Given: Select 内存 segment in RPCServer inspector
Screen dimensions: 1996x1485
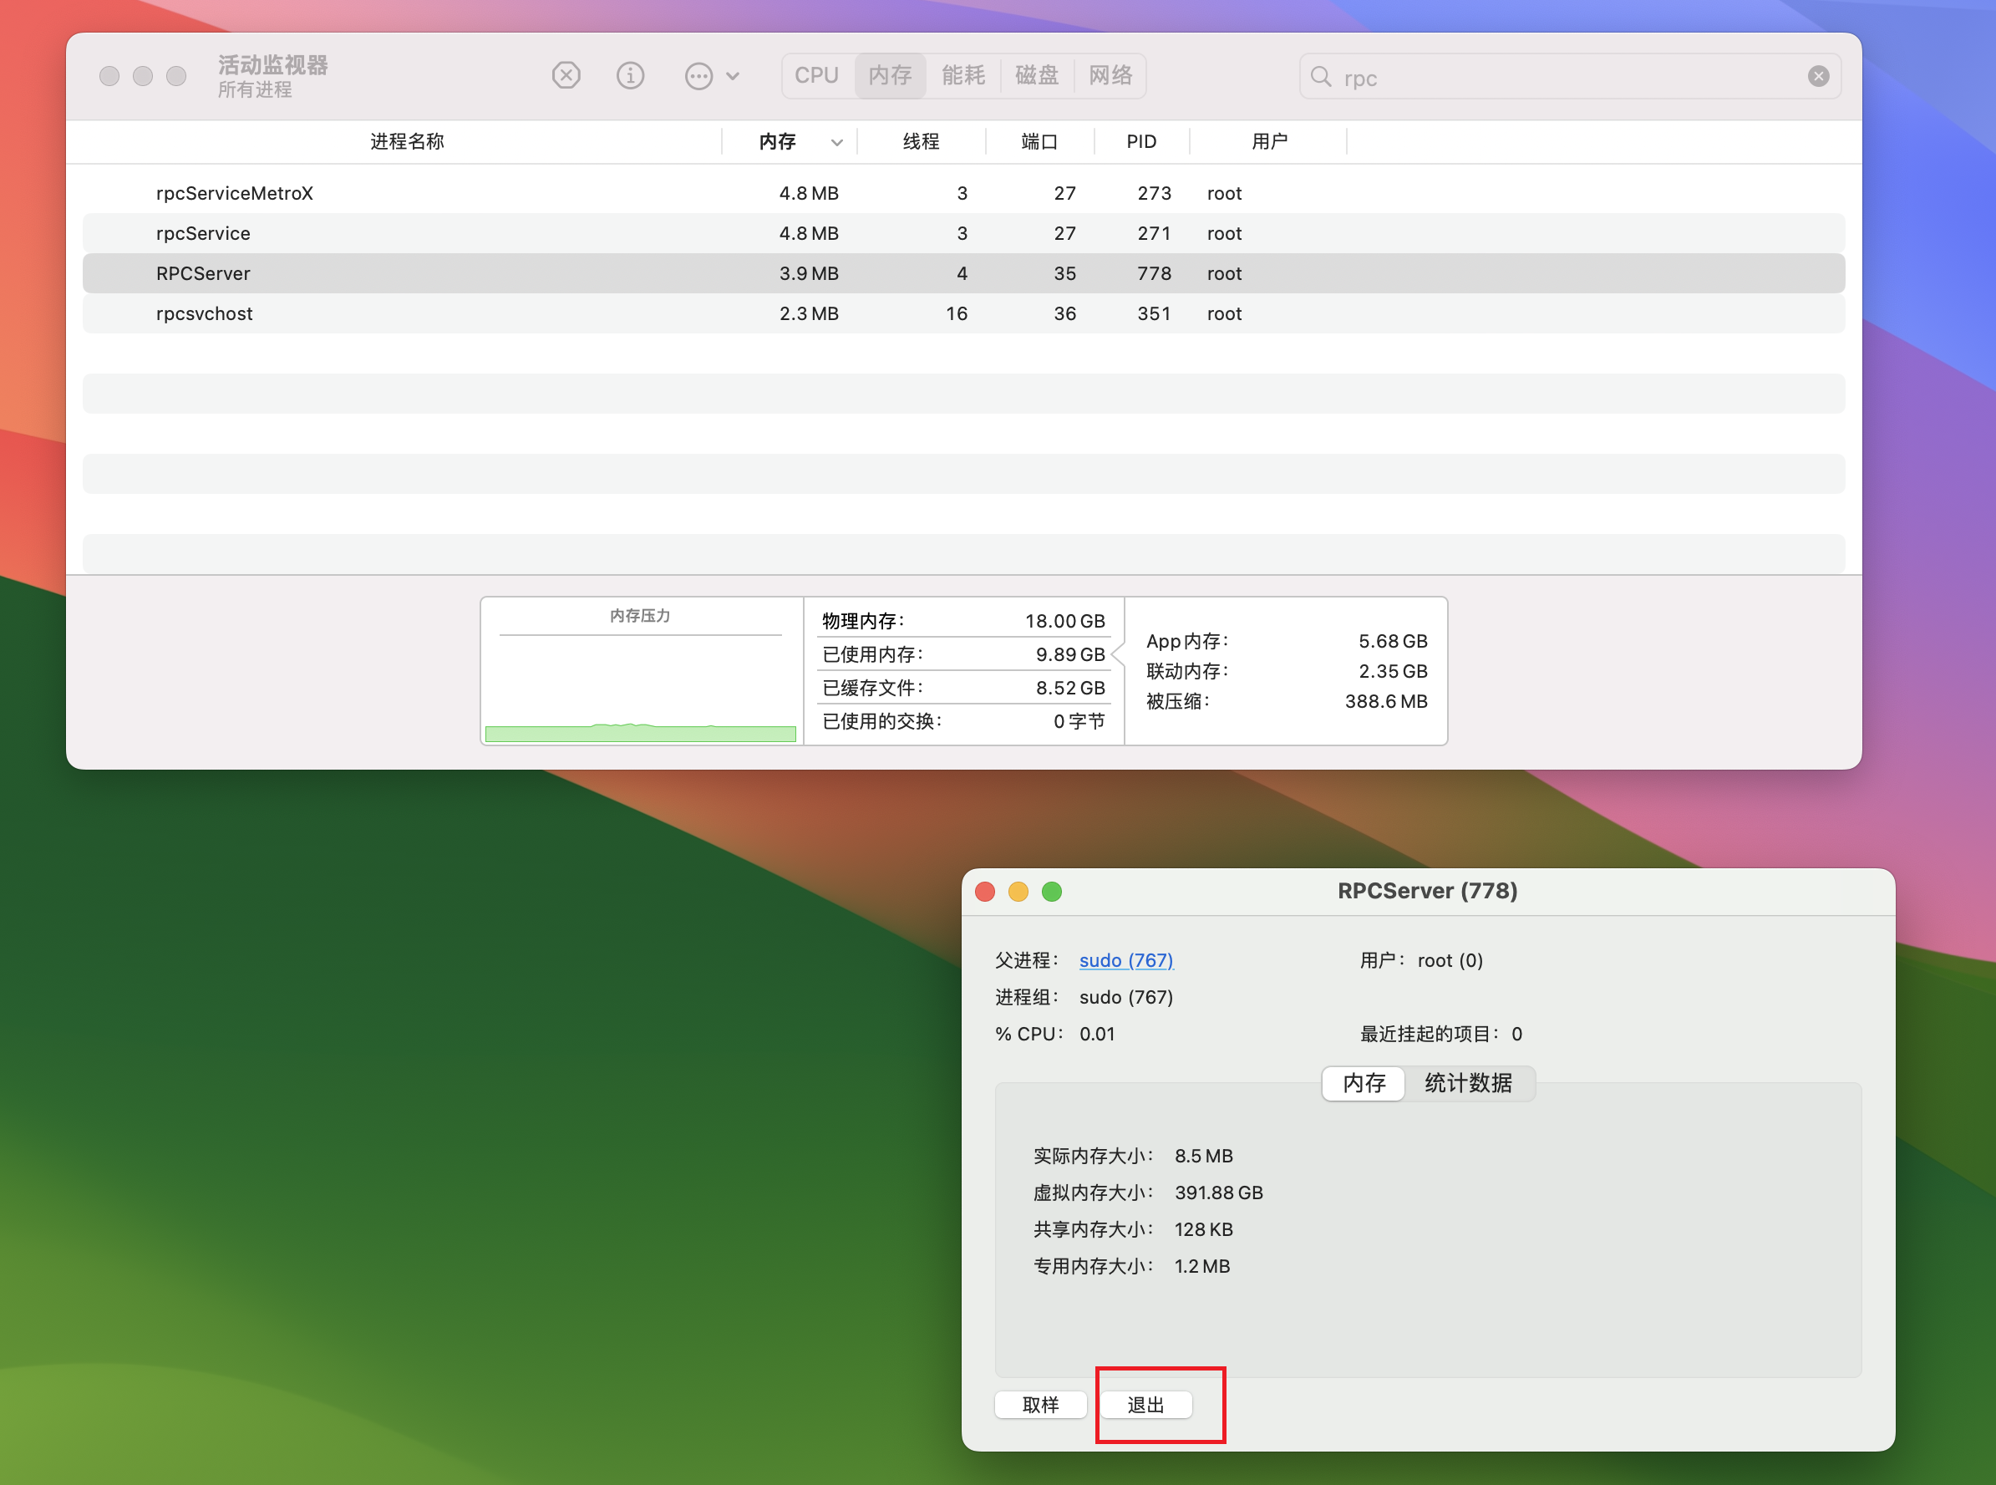Looking at the screenshot, I should [1364, 1083].
